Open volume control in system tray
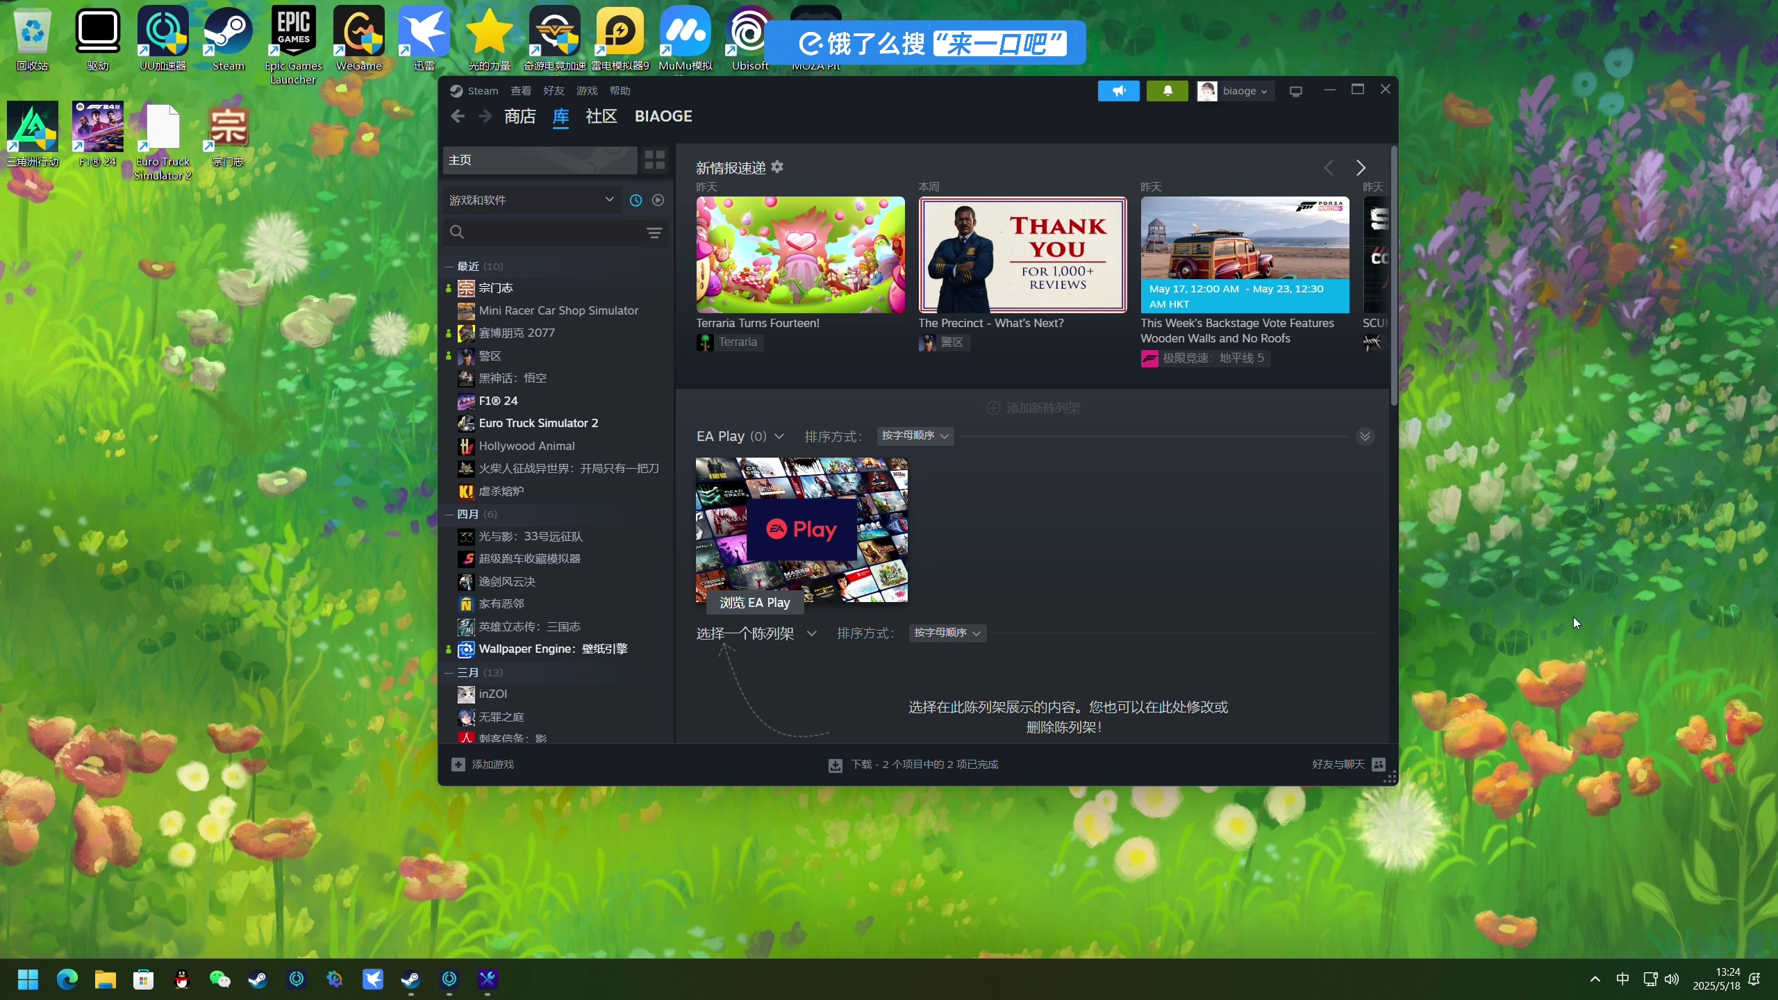The image size is (1778, 1000). coord(1672,979)
